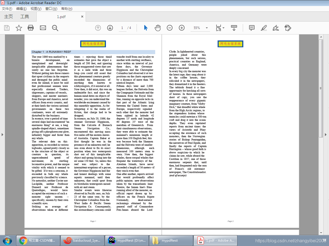This screenshot has height=246, width=329.
Task: Open the 窗口(W) menu
Action: tap(51, 9)
